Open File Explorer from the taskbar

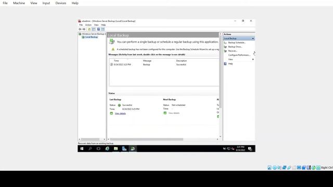pos(116,149)
